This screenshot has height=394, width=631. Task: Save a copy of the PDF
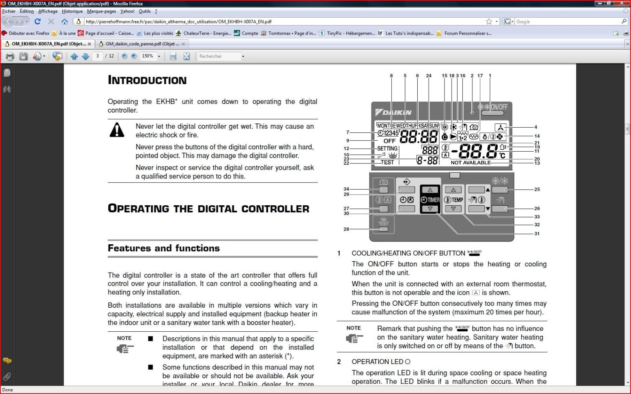tap(24, 56)
